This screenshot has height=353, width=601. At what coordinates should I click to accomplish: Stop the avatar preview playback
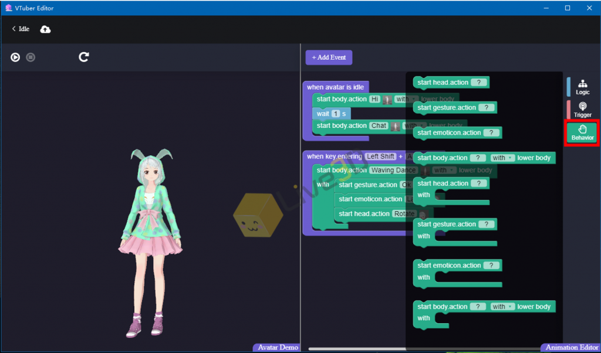point(31,57)
